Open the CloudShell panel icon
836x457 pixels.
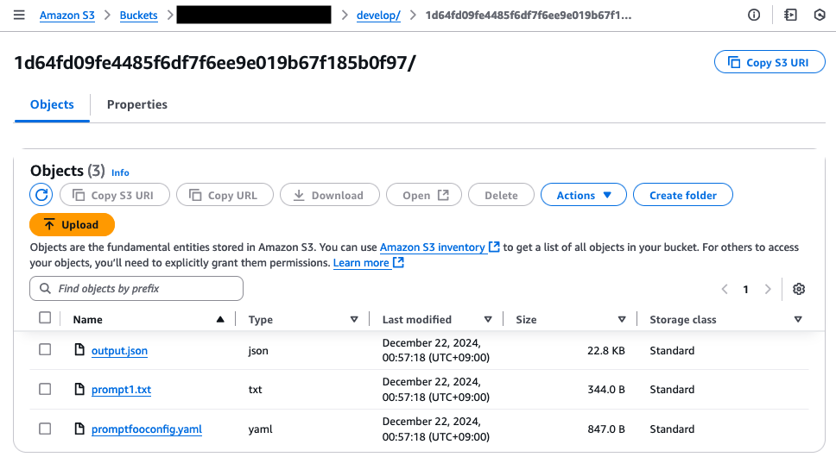point(791,15)
